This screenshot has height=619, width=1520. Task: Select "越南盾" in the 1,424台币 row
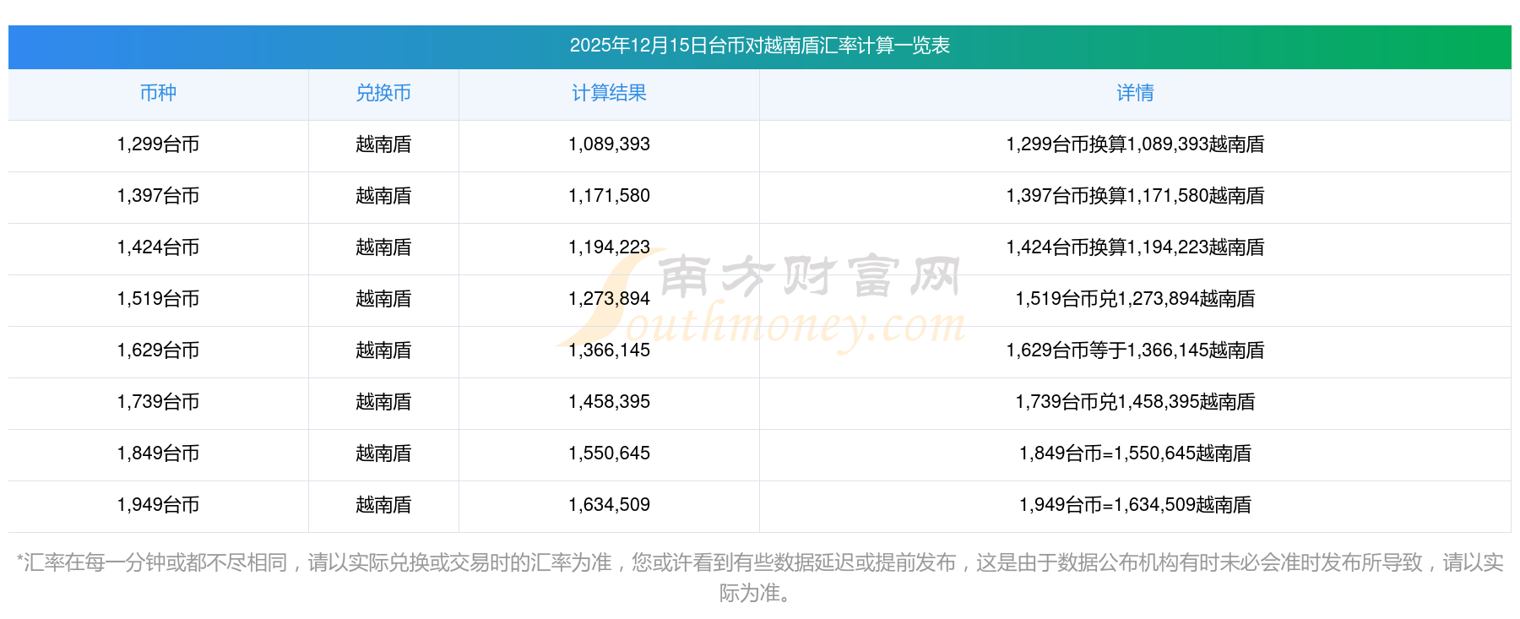383,247
